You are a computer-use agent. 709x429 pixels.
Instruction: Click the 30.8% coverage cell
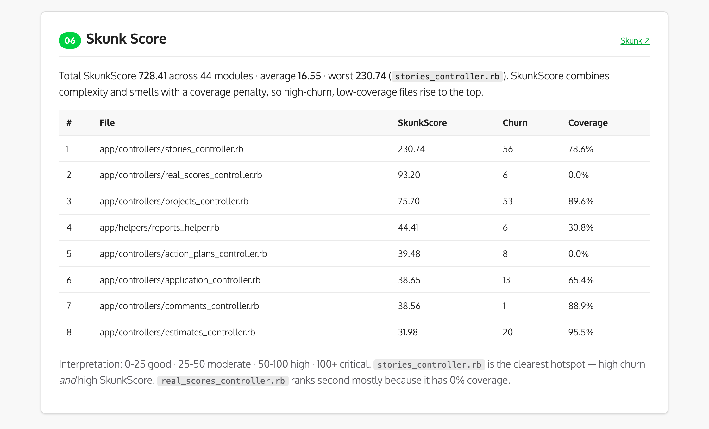581,227
